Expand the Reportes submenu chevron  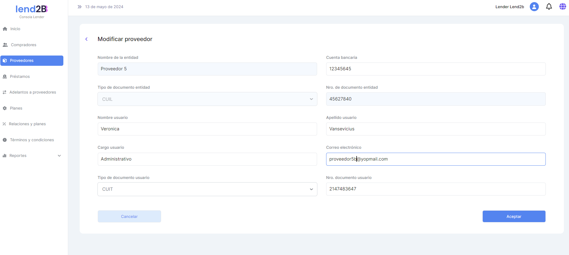[x=59, y=156]
